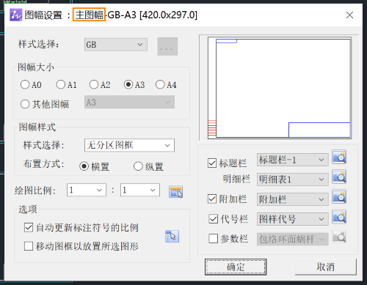Viewport: 367px width, 285px height.
Task: Choose the 其他图幅 radio option
Action: pos(25,104)
